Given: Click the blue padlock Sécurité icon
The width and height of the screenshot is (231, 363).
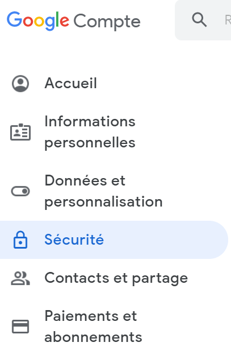Looking at the screenshot, I should tap(20, 240).
